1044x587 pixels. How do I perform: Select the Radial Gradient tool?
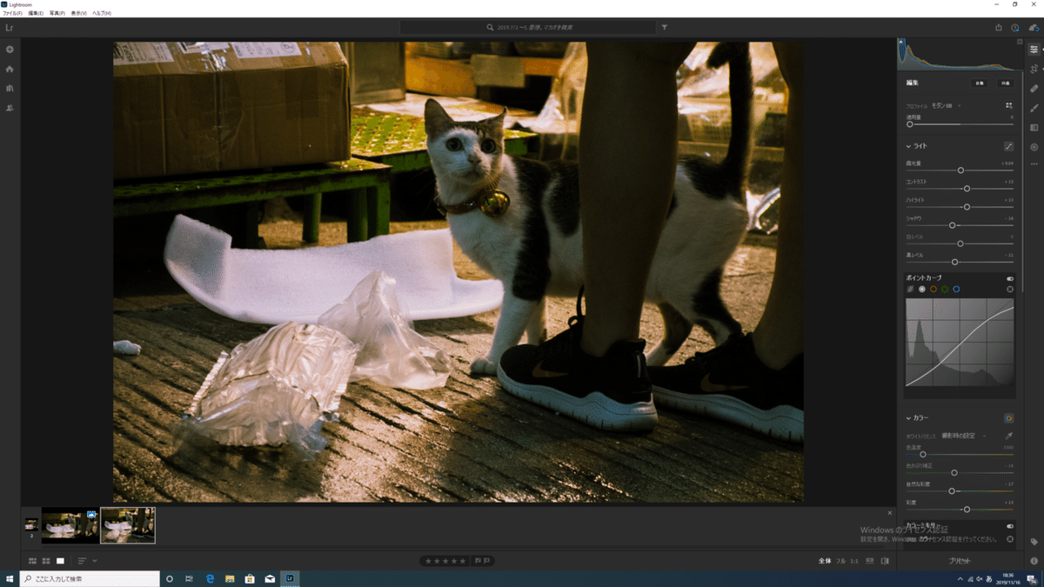coord(1034,147)
